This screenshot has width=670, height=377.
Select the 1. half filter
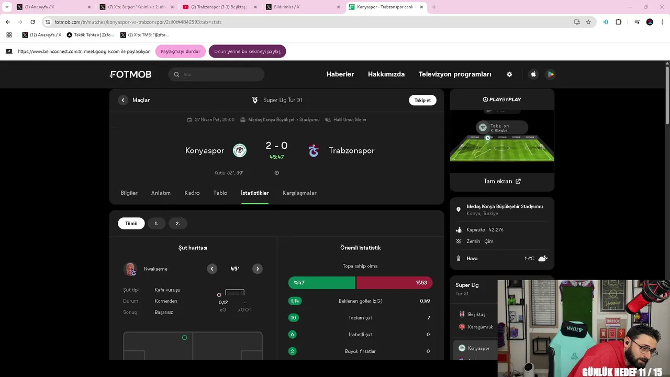pyautogui.click(x=157, y=224)
